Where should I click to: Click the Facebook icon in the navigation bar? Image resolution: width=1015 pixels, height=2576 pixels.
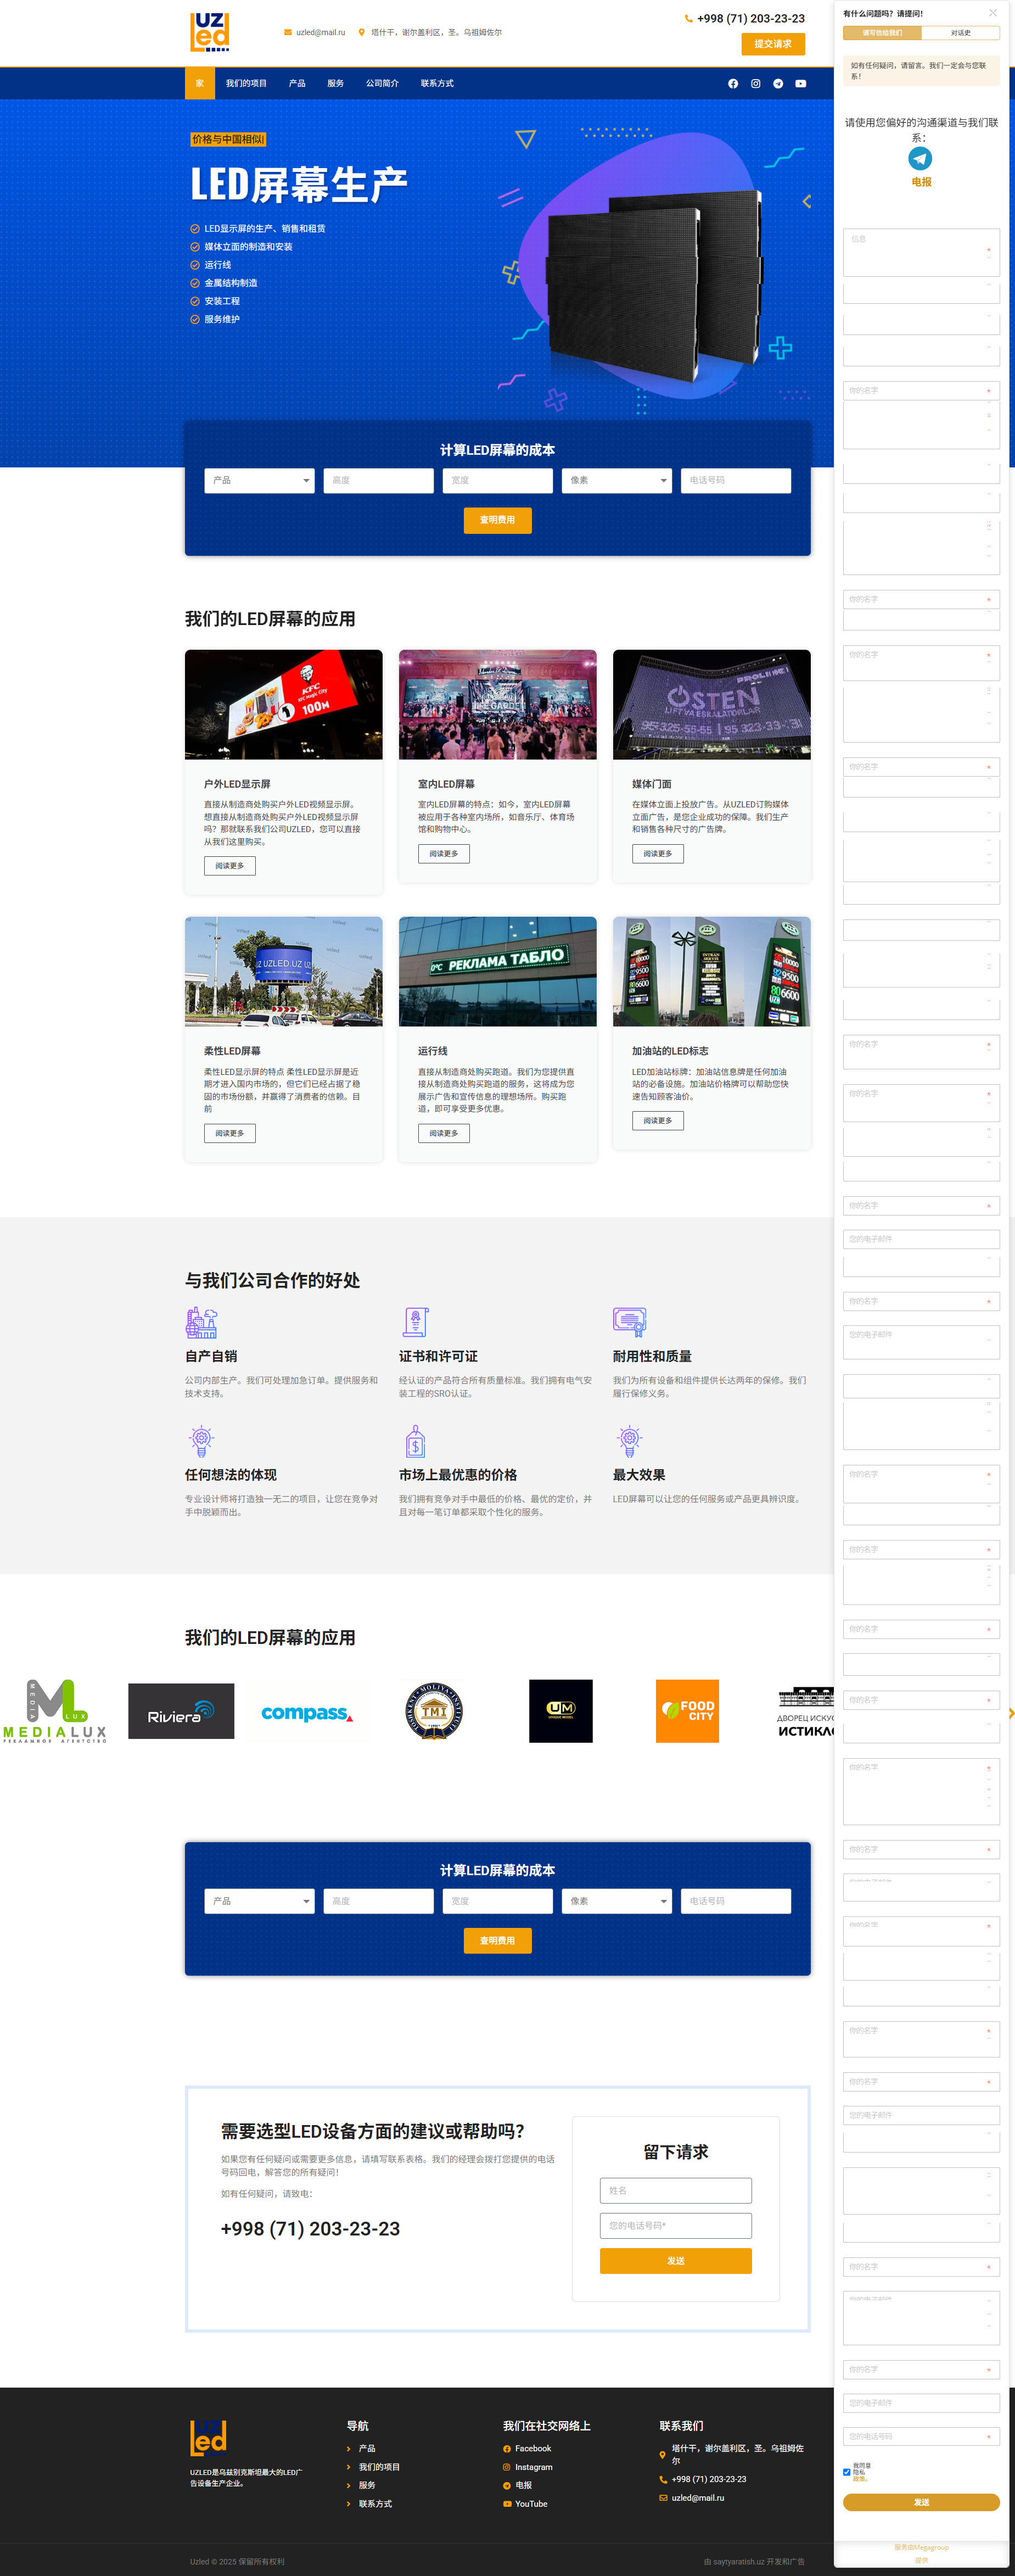click(x=733, y=84)
